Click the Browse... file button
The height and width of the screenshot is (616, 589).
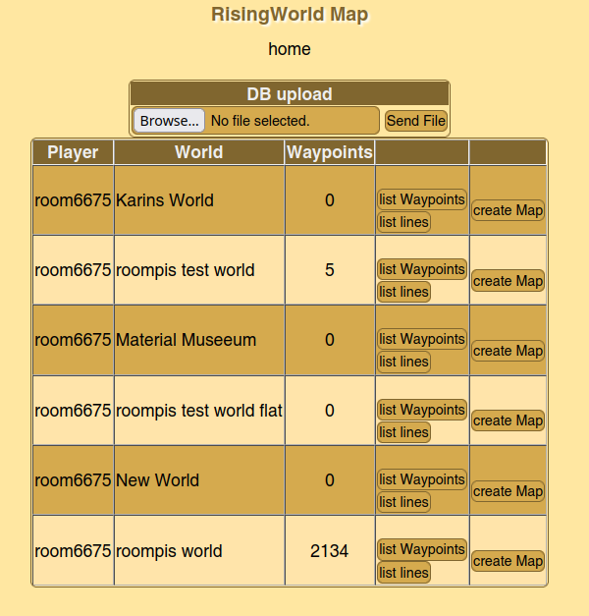point(169,121)
